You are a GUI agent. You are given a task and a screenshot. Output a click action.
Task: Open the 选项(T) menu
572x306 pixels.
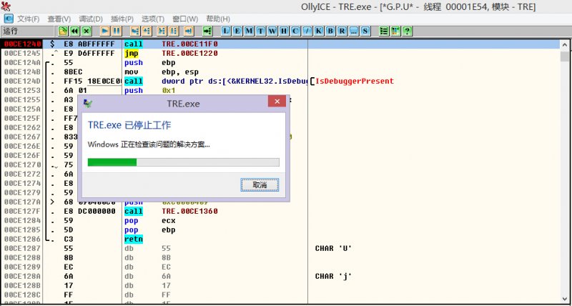pyautogui.click(x=153, y=19)
